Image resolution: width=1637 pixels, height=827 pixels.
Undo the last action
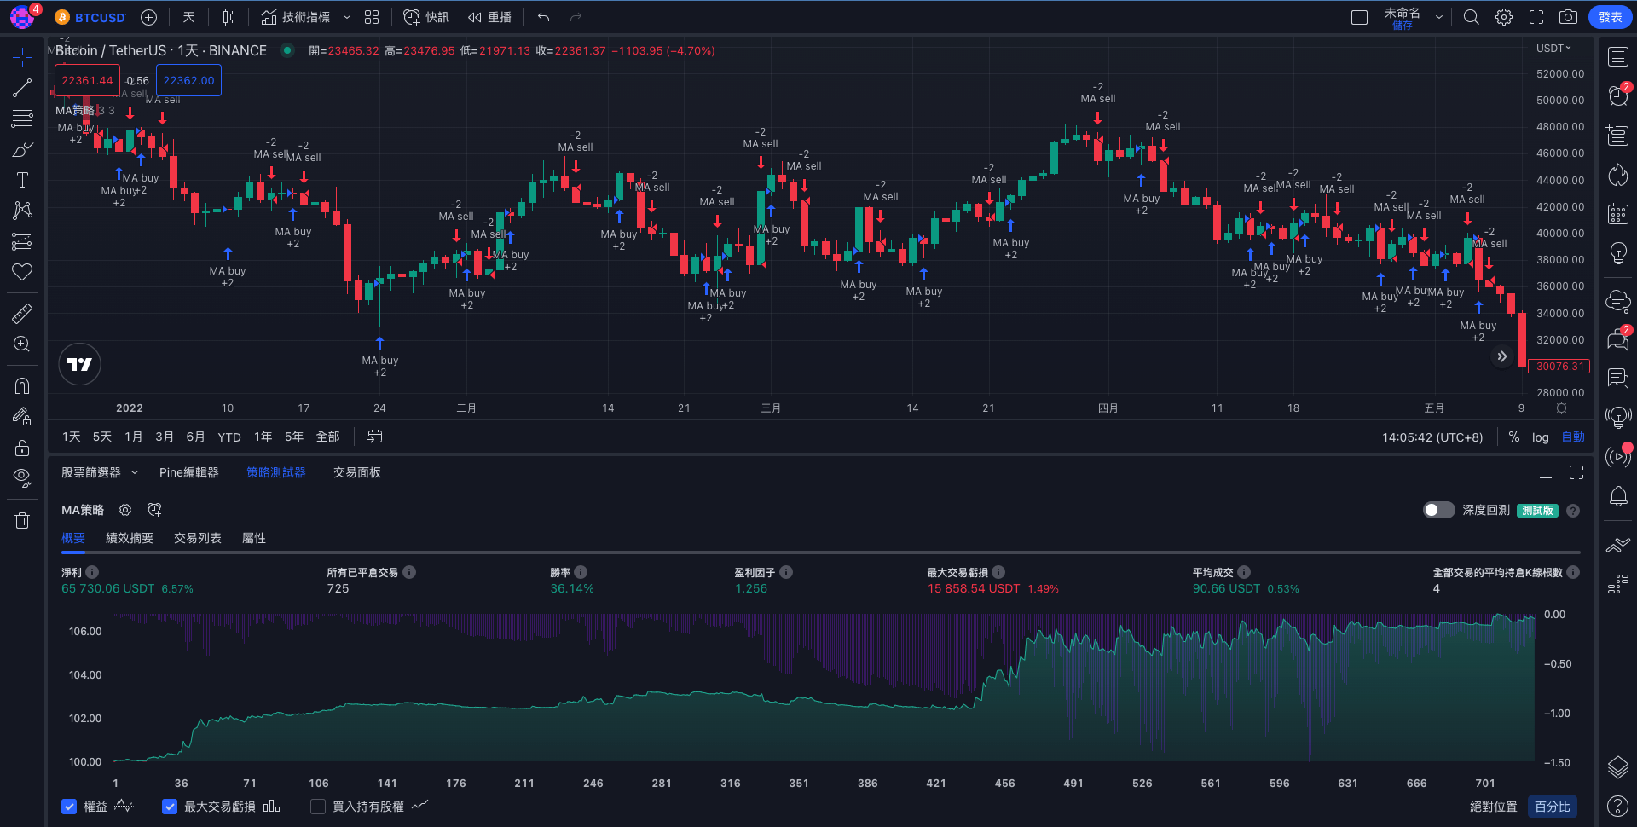pyautogui.click(x=543, y=17)
